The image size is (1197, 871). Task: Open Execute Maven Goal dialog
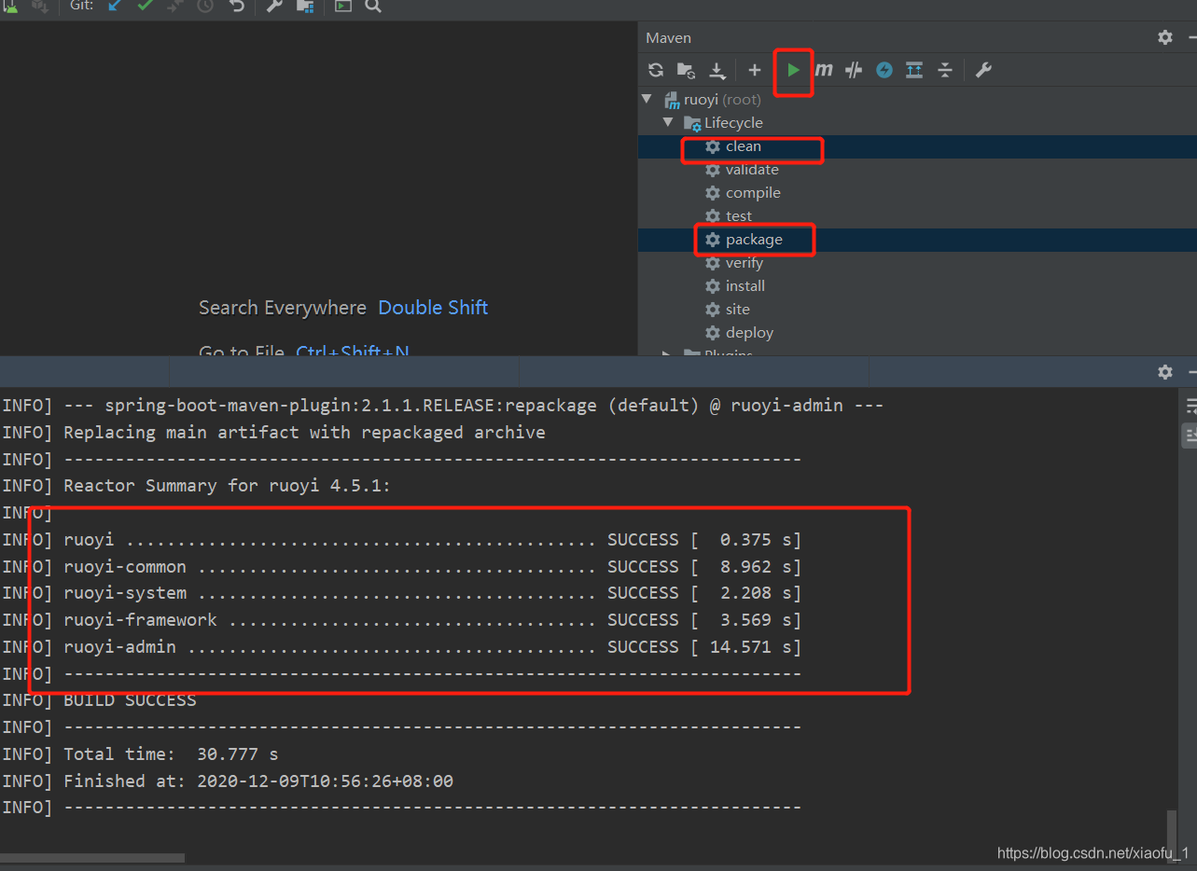tap(824, 70)
